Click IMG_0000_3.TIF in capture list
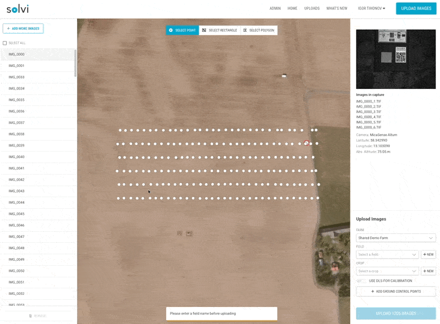 pyautogui.click(x=369, y=112)
